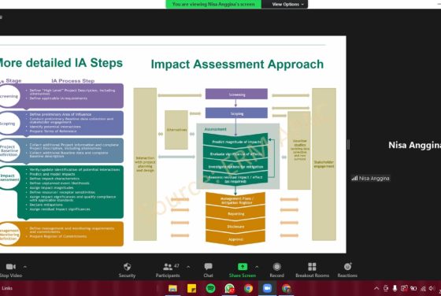Expand the Share Screen options arrow
Image resolution: width=441 pixels, height=296 pixels.
[x=257, y=267]
